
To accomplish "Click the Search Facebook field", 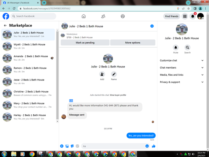I will 33,16.
